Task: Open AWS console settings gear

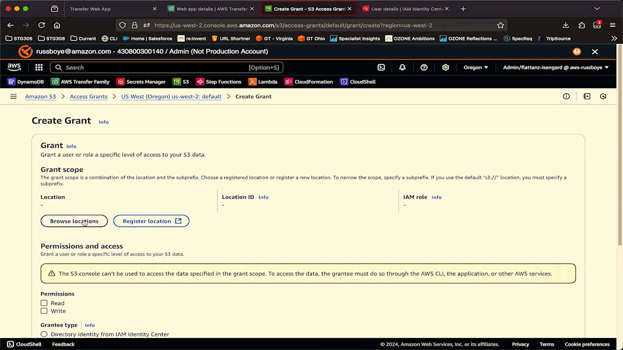Action: click(445, 67)
